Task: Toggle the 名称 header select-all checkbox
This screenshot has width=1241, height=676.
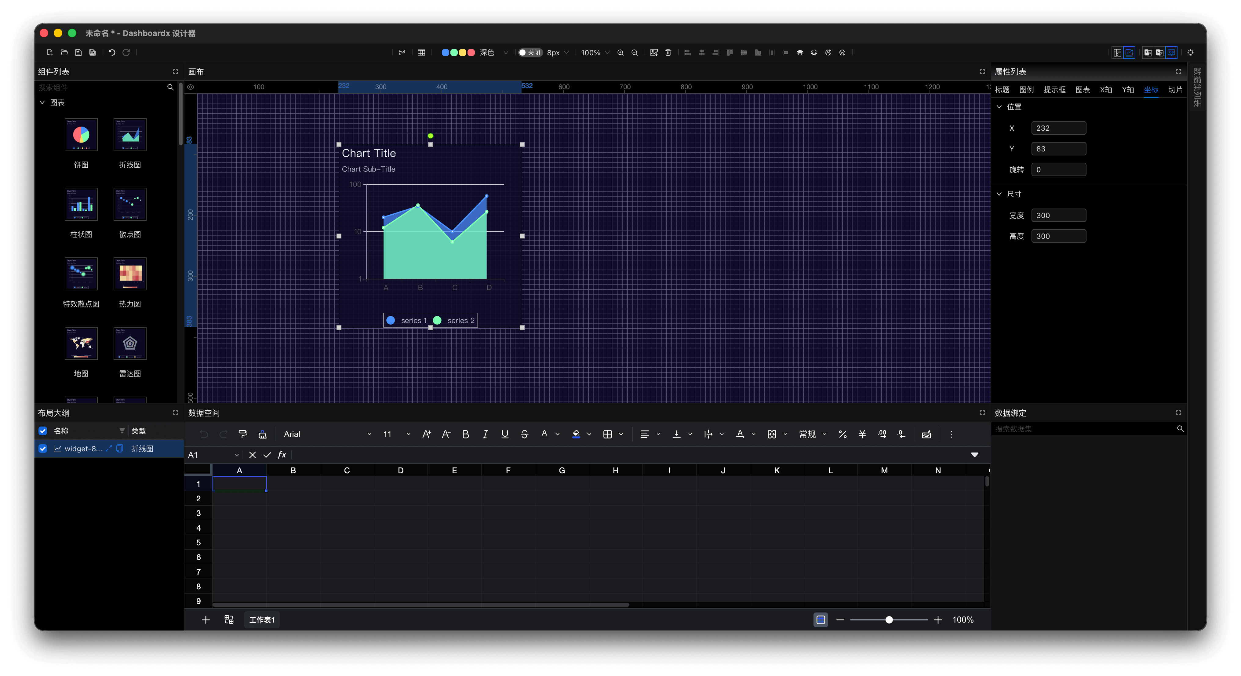Action: (43, 431)
